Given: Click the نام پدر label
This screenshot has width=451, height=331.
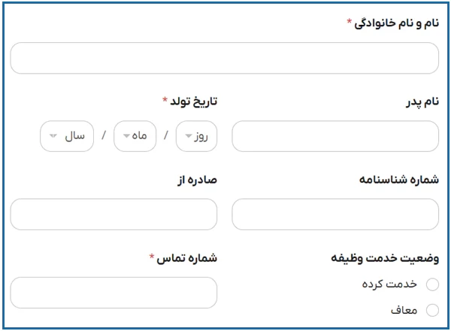Looking at the screenshot, I should point(419,101).
